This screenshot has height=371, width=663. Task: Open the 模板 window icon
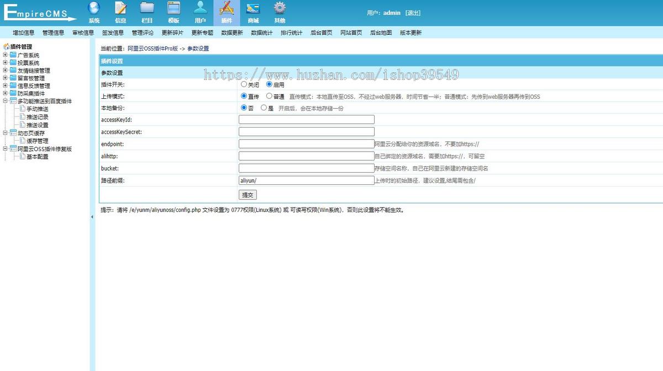click(x=173, y=8)
